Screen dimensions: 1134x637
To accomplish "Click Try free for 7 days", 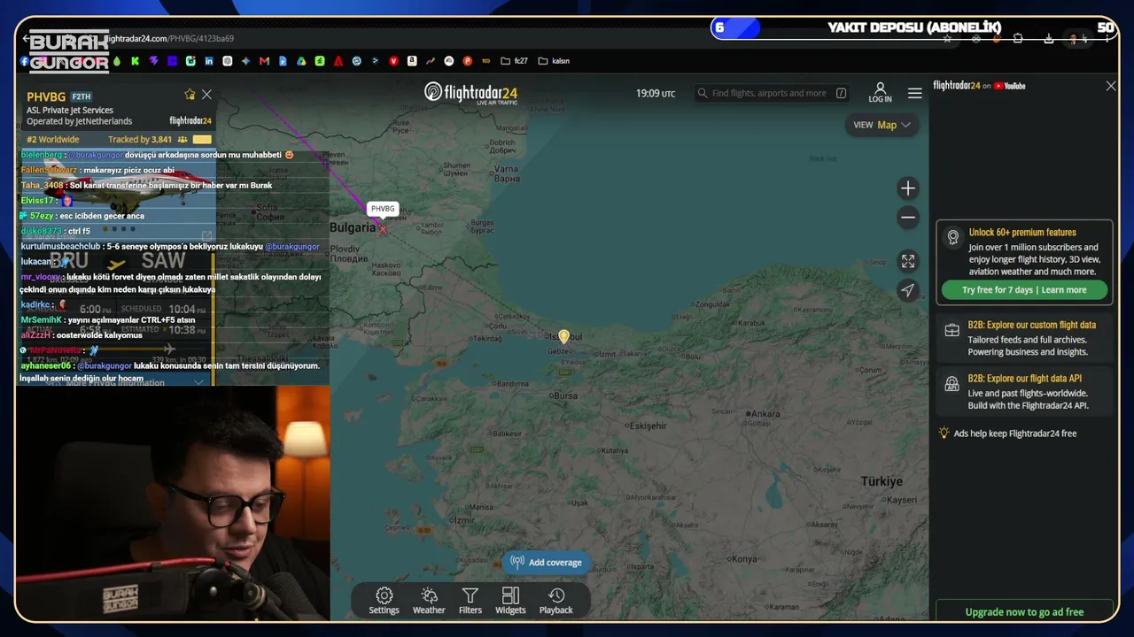I will point(998,290).
